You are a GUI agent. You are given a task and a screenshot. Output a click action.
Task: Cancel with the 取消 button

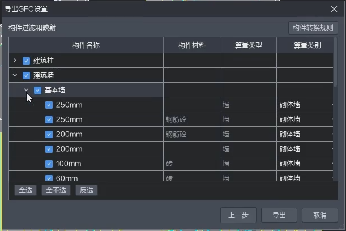[320, 215]
